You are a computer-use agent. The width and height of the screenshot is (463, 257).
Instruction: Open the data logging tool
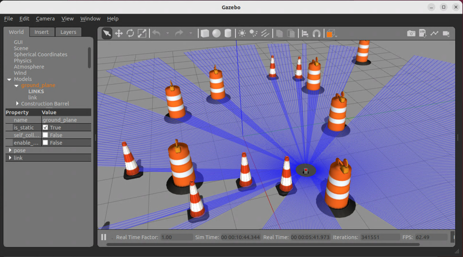click(x=423, y=33)
